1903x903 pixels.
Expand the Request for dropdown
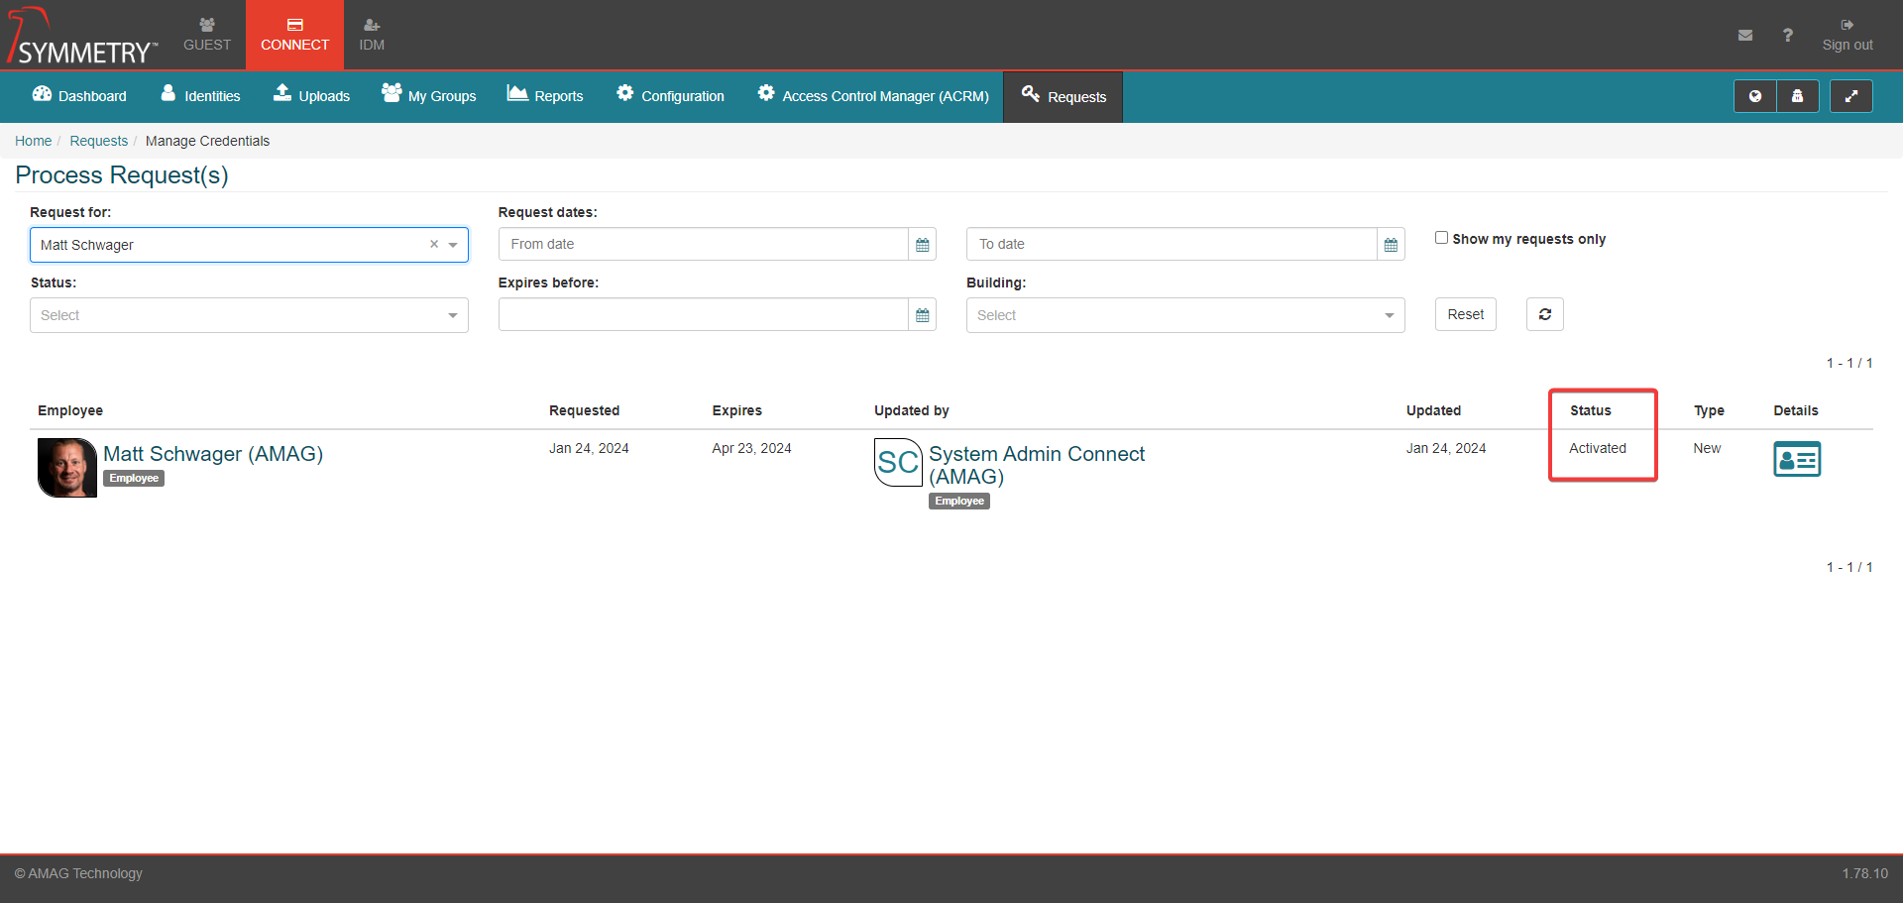[453, 245]
